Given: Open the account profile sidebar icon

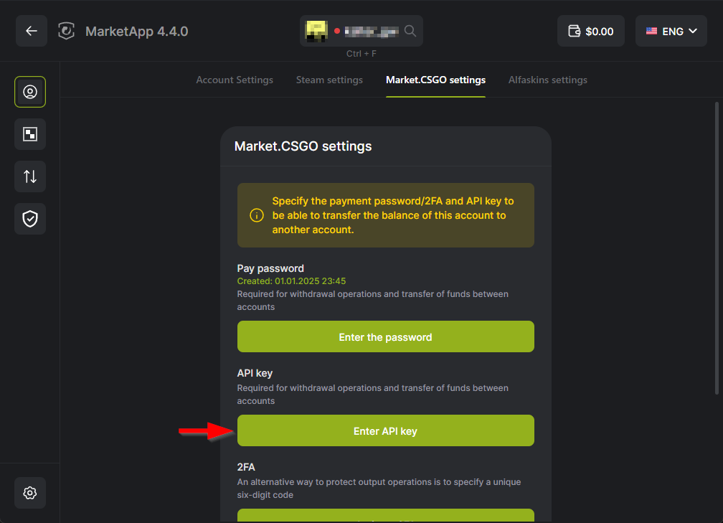Looking at the screenshot, I should point(30,92).
